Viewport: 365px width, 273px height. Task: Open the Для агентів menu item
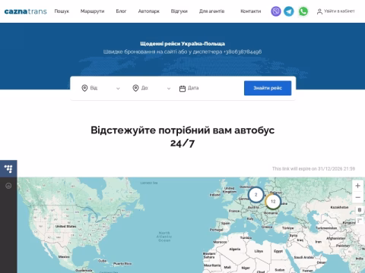[211, 11]
